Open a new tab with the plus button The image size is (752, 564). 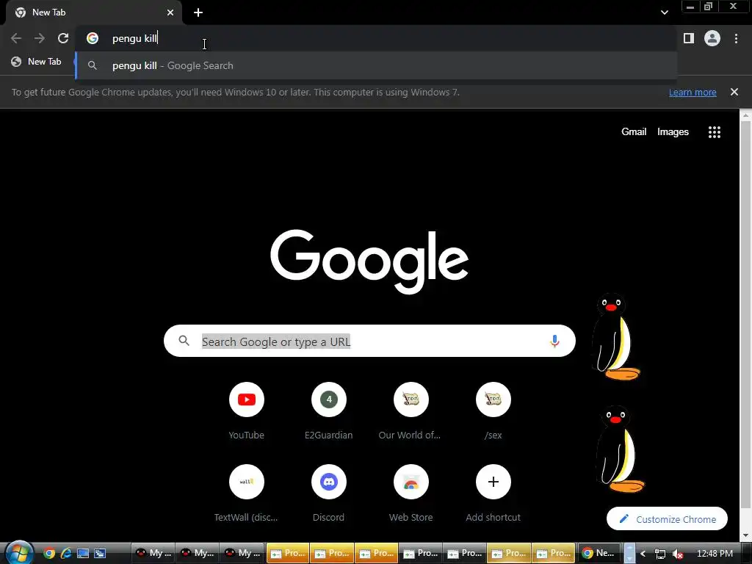198,12
